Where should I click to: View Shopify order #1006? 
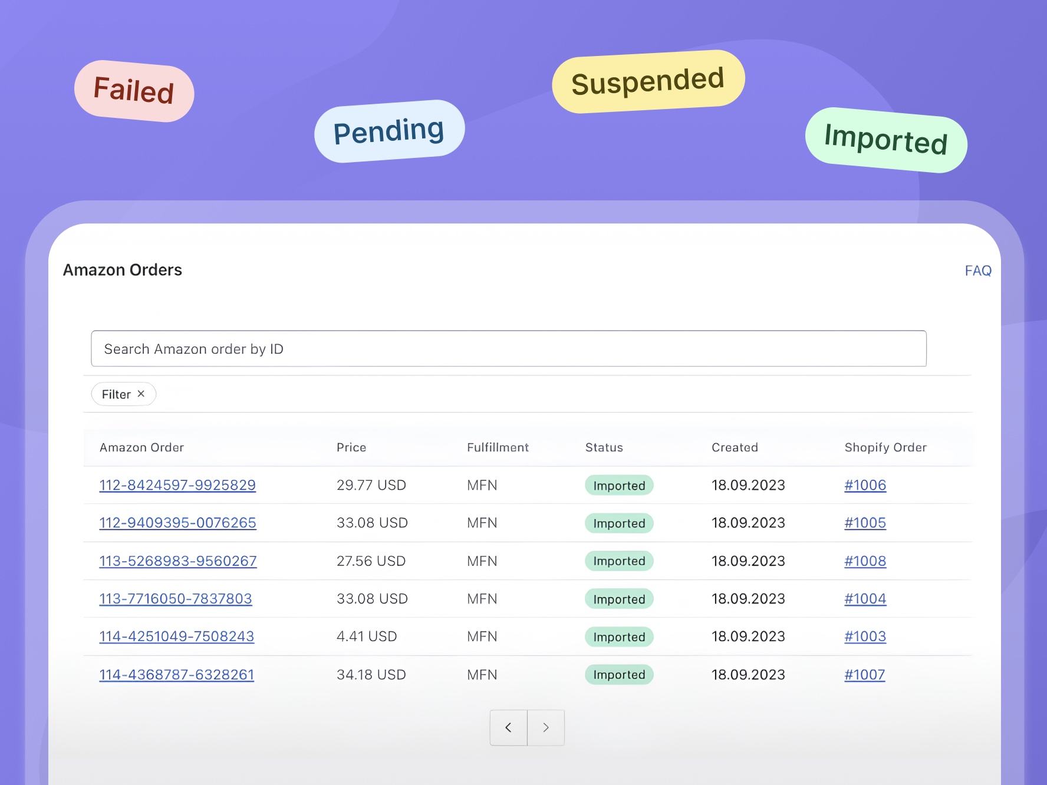point(865,485)
